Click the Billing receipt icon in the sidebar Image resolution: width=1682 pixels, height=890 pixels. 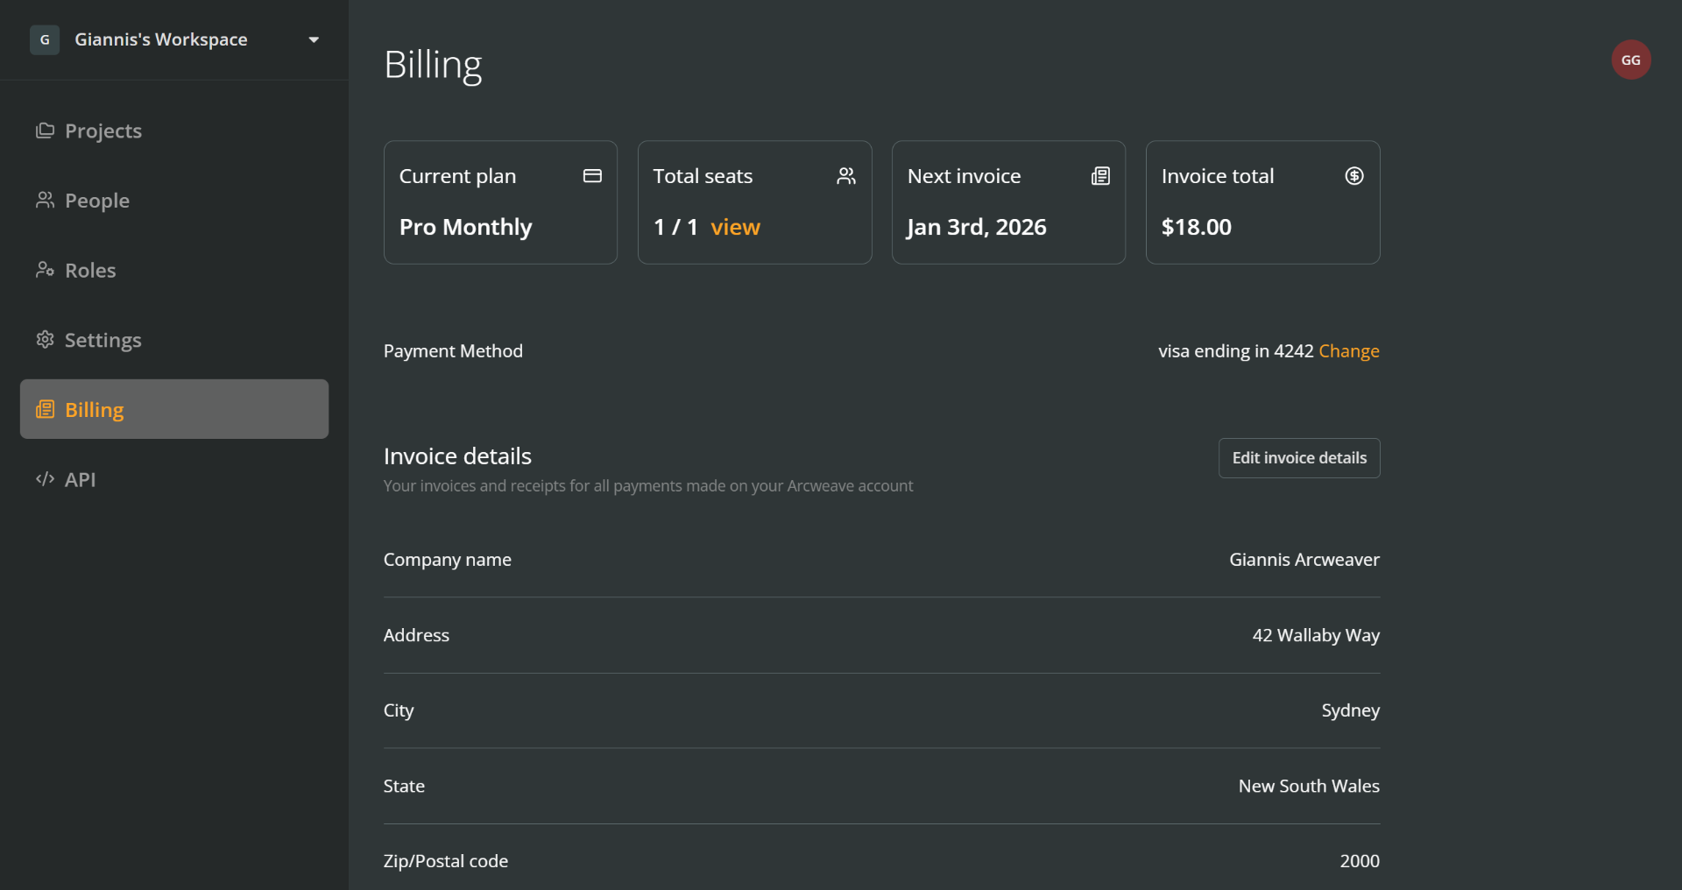click(x=45, y=409)
